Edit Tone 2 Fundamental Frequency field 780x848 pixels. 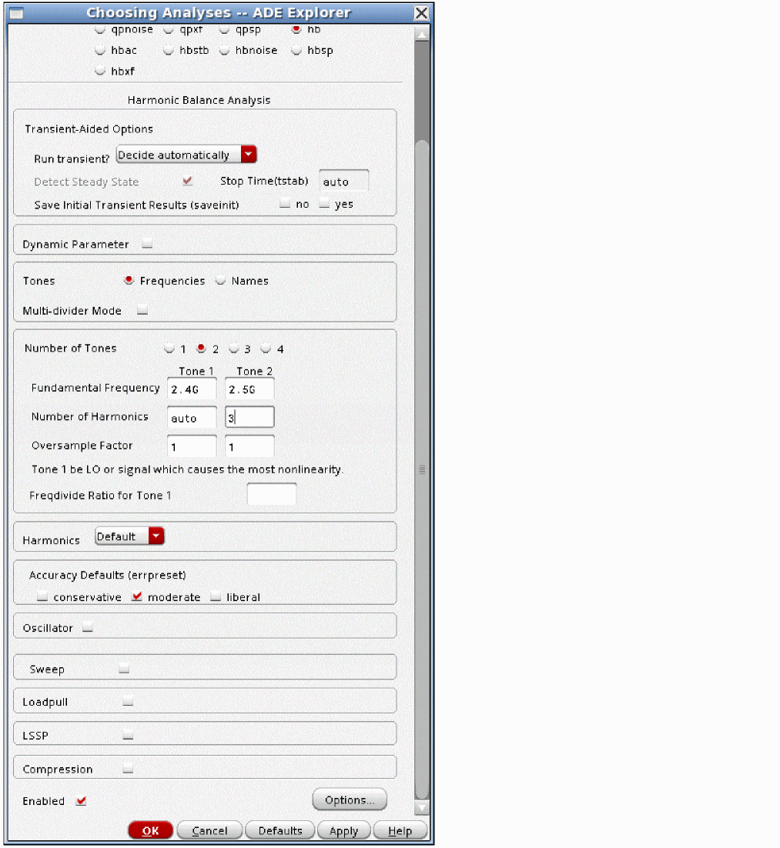249,389
